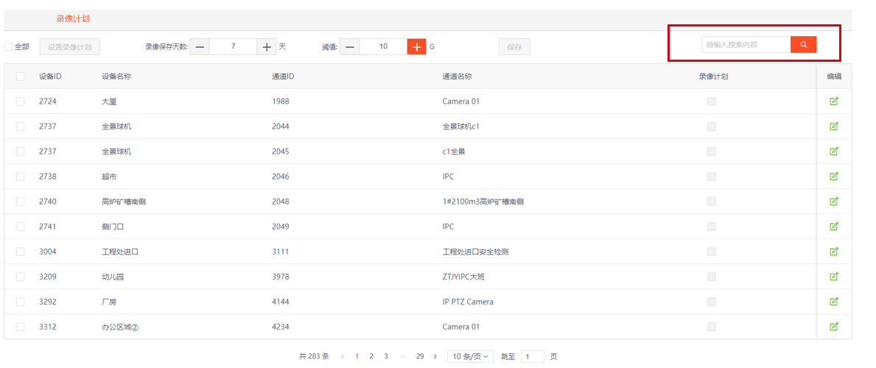Open edit for 侧门口 row
The height and width of the screenshot is (368, 876).
pyautogui.click(x=834, y=226)
